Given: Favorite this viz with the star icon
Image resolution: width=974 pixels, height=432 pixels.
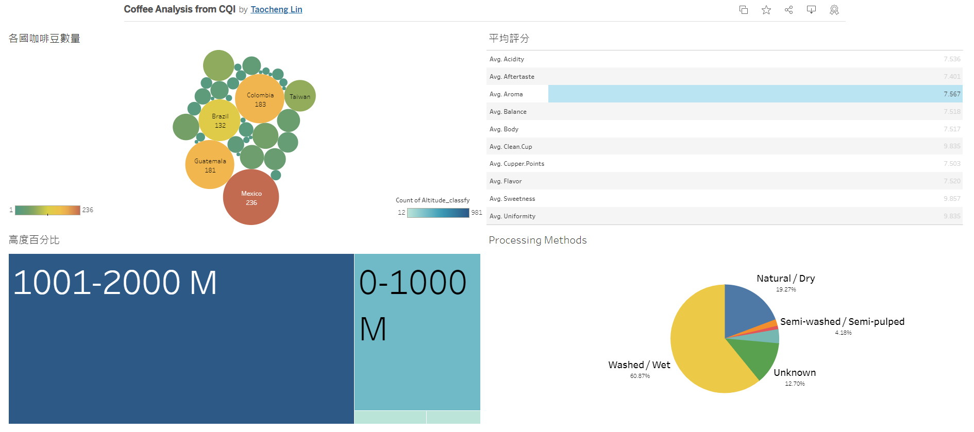Looking at the screenshot, I should 766,10.
